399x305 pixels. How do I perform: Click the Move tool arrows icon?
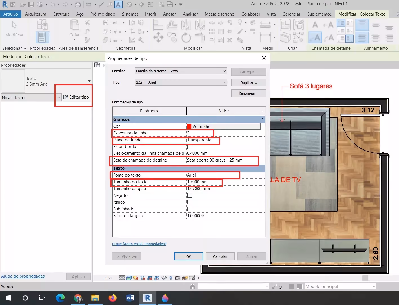pos(158,37)
